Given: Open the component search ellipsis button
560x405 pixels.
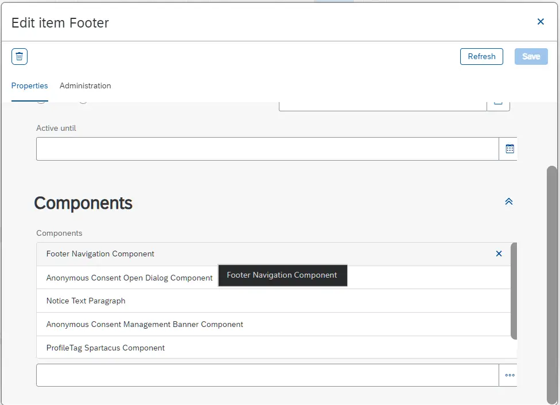Looking at the screenshot, I should click(x=510, y=375).
